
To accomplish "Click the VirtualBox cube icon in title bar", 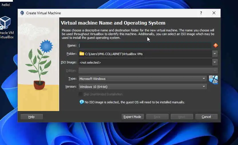I will 22,13.
